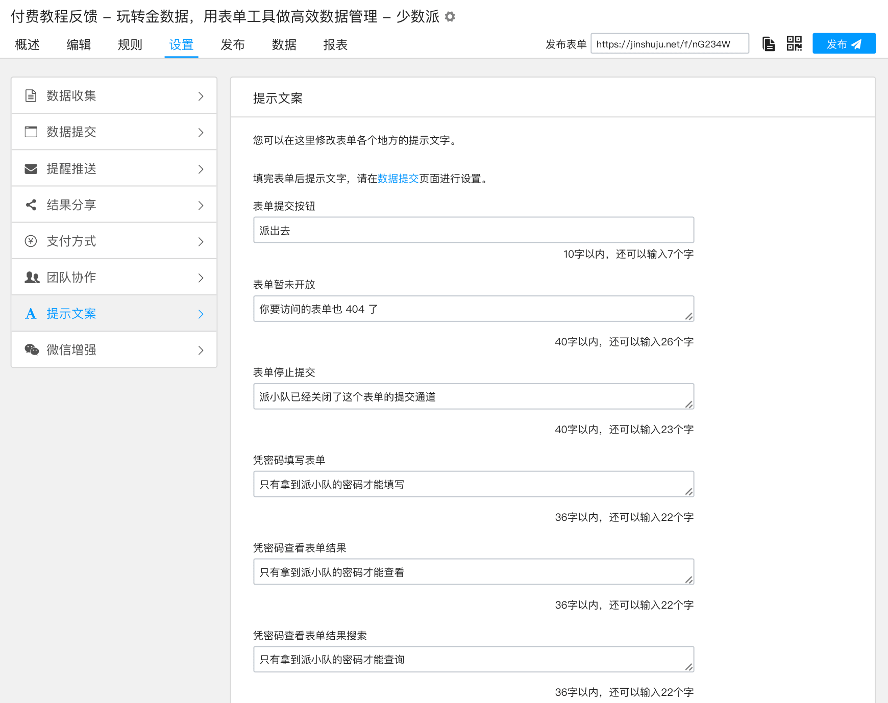Go to the 数据 tab

pyautogui.click(x=284, y=45)
